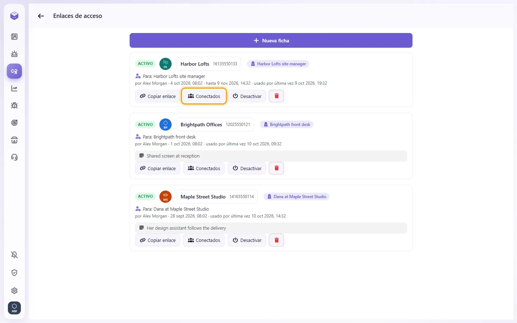Screen dimensions: 517x323
Task: Open the settings gear in the sidebar
Action: tap(14, 291)
